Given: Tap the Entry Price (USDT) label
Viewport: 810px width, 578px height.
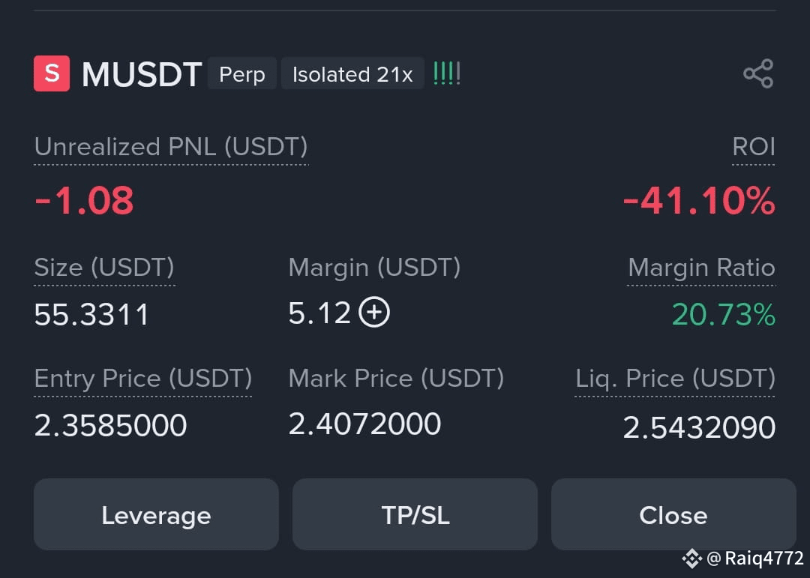Looking at the screenshot, I should pyautogui.click(x=143, y=379).
